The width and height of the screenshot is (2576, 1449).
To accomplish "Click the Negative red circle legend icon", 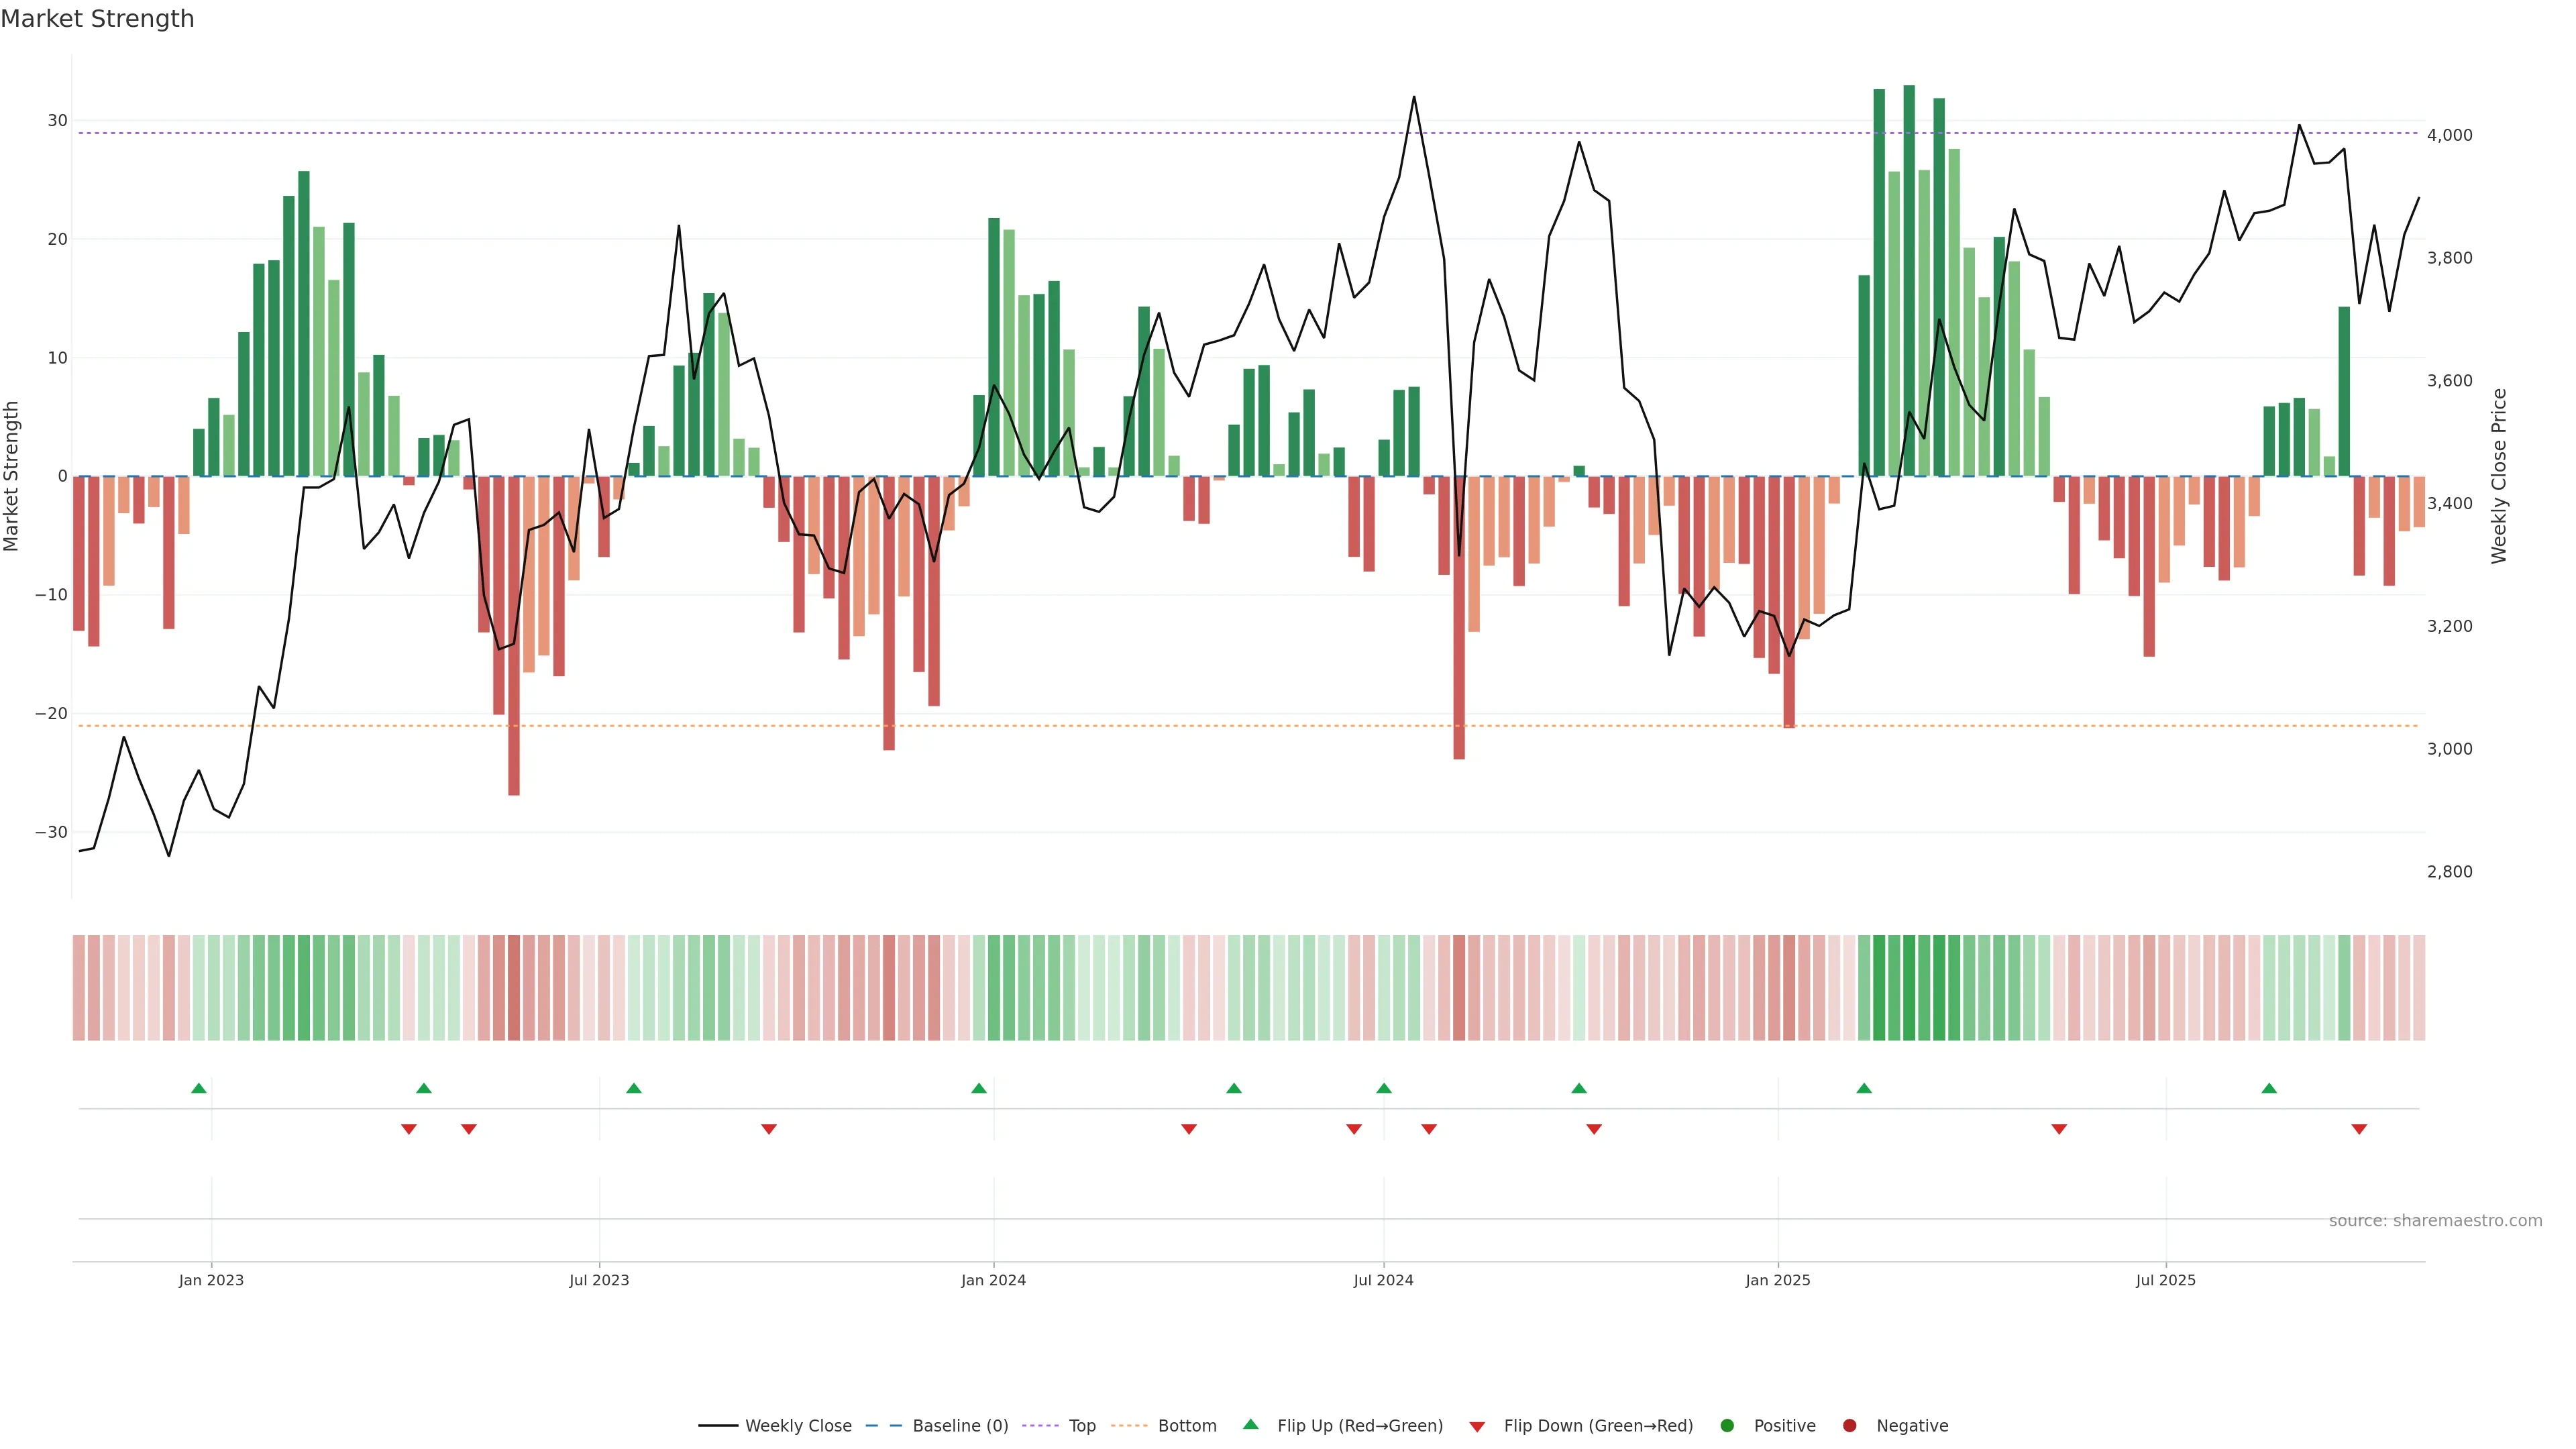I will 1849,1425.
